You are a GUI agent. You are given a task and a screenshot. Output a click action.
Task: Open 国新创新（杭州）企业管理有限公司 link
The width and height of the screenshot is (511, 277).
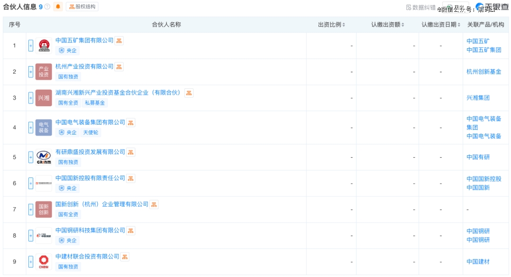(102, 204)
